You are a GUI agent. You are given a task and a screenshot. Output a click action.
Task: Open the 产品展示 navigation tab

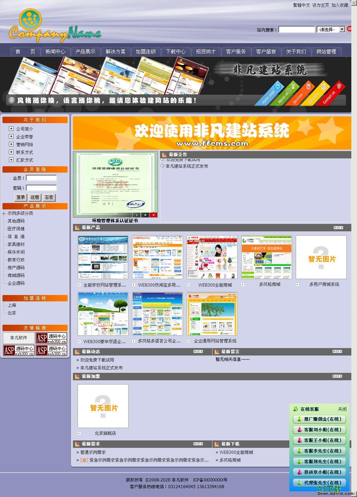[85, 52]
